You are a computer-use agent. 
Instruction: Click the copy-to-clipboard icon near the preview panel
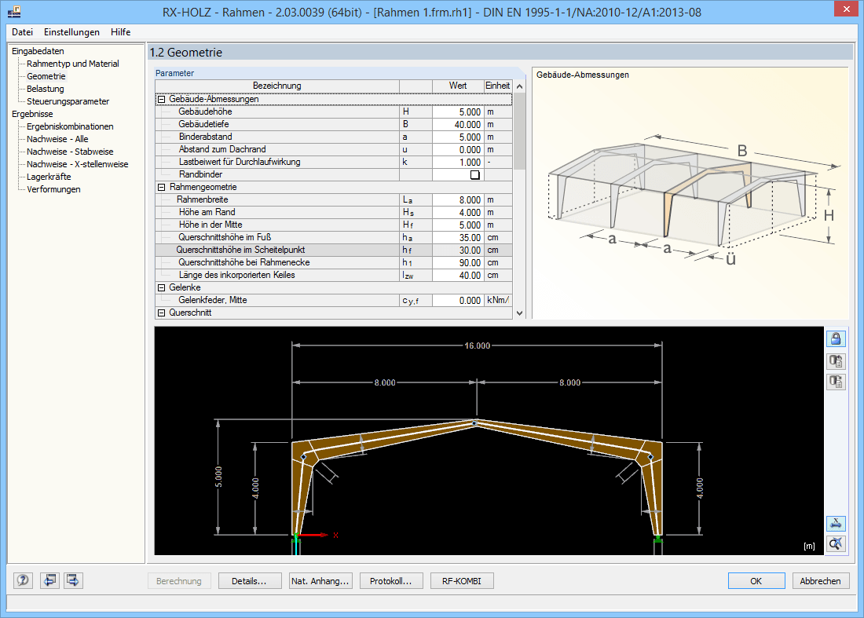[x=836, y=360]
